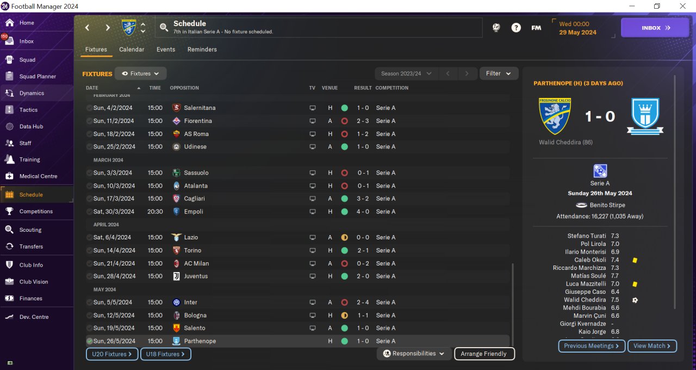Click the Frosinone club badge in the header
The image size is (696, 370).
pos(129,28)
